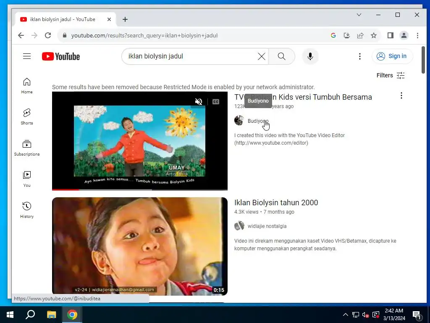Open the Chrome side panel
This screenshot has height=323, width=430.
tap(391, 35)
